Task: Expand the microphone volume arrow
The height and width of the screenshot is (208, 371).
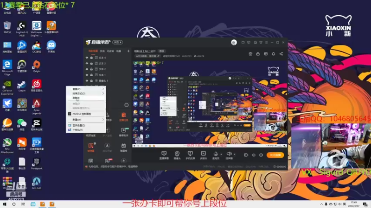Action: [221, 154]
